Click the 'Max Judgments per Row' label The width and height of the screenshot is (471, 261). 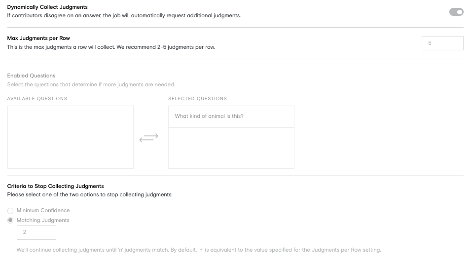pos(38,38)
